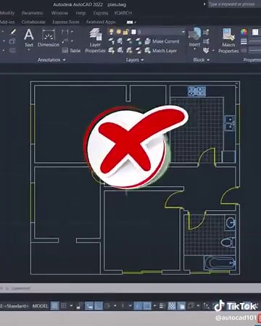Open the Text tool dropdown arrow
The width and height of the screenshot is (261, 326).
click(x=29, y=49)
